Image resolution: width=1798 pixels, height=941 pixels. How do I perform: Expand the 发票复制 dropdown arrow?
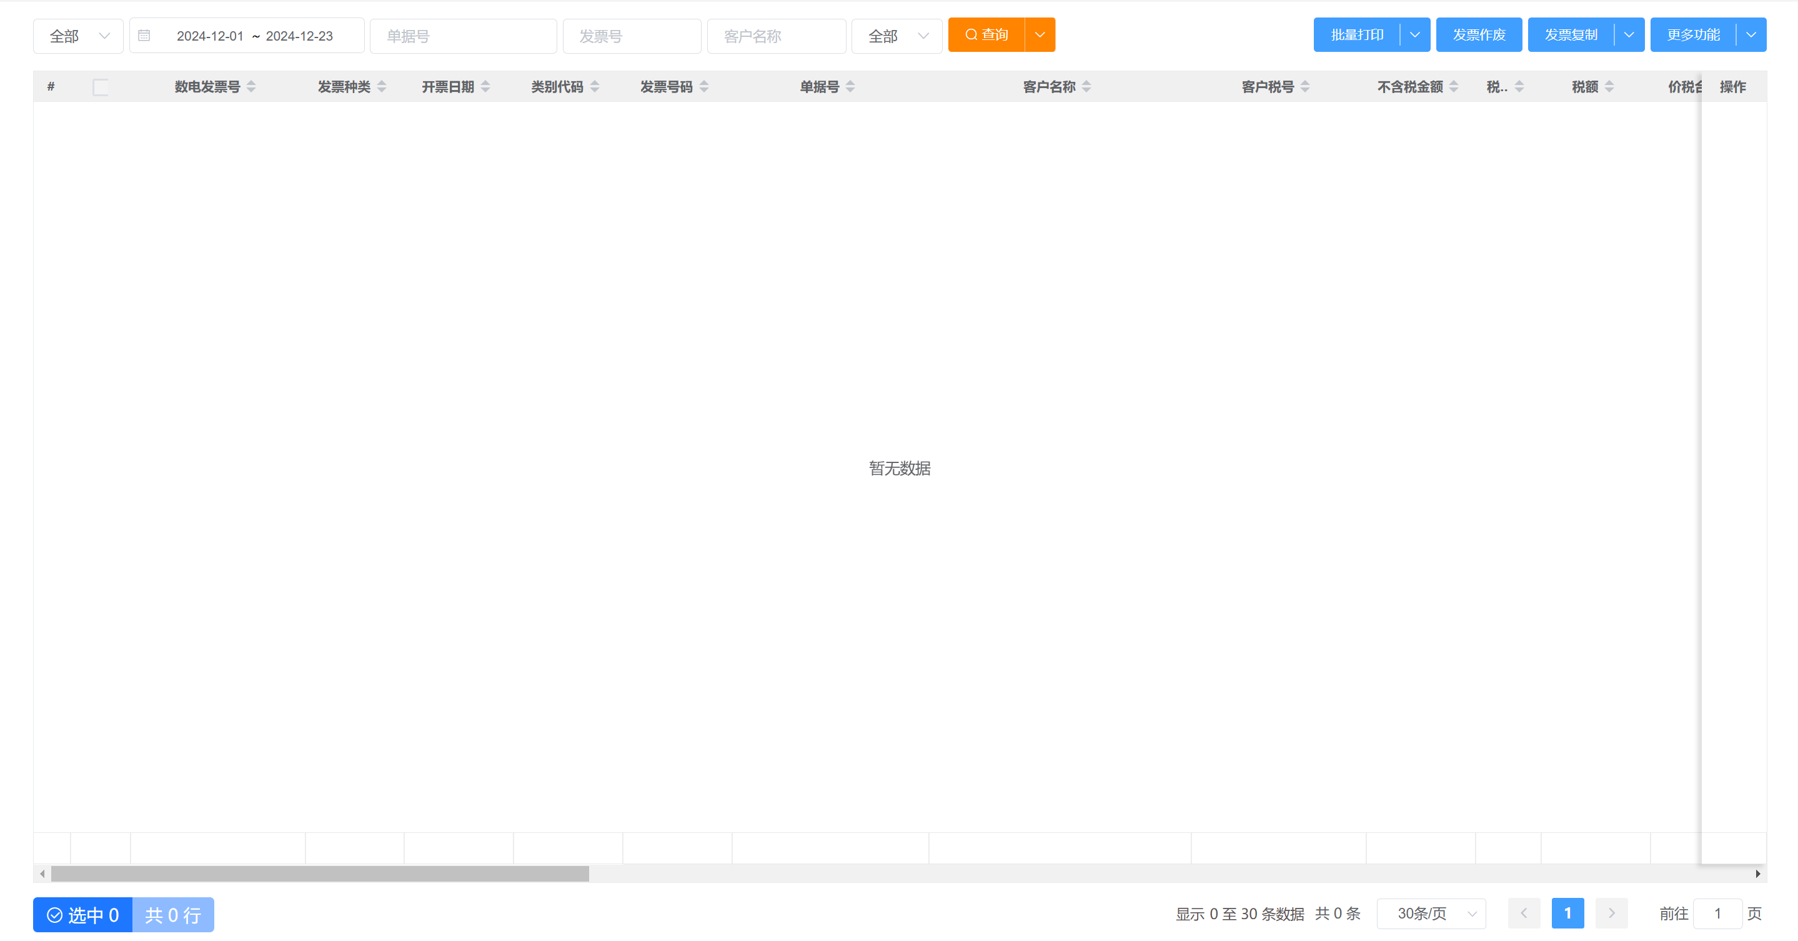tap(1629, 35)
